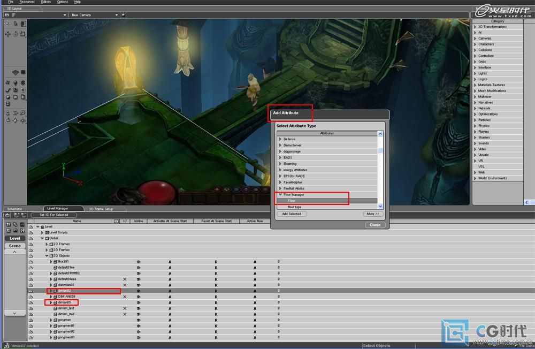Image resolution: width=535 pixels, height=349 pixels.
Task: Switch to the Schematic tab
Action: (14, 209)
